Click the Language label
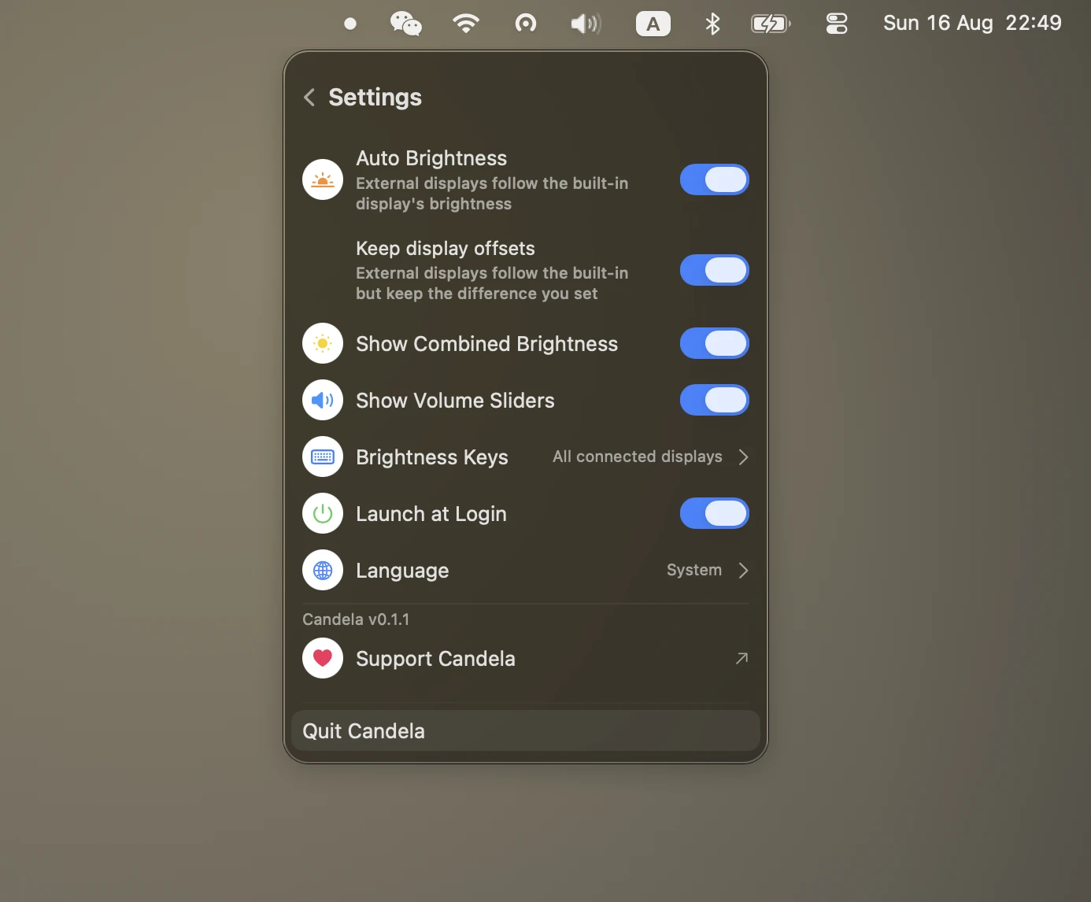Viewport: 1091px width, 902px height. pos(402,571)
